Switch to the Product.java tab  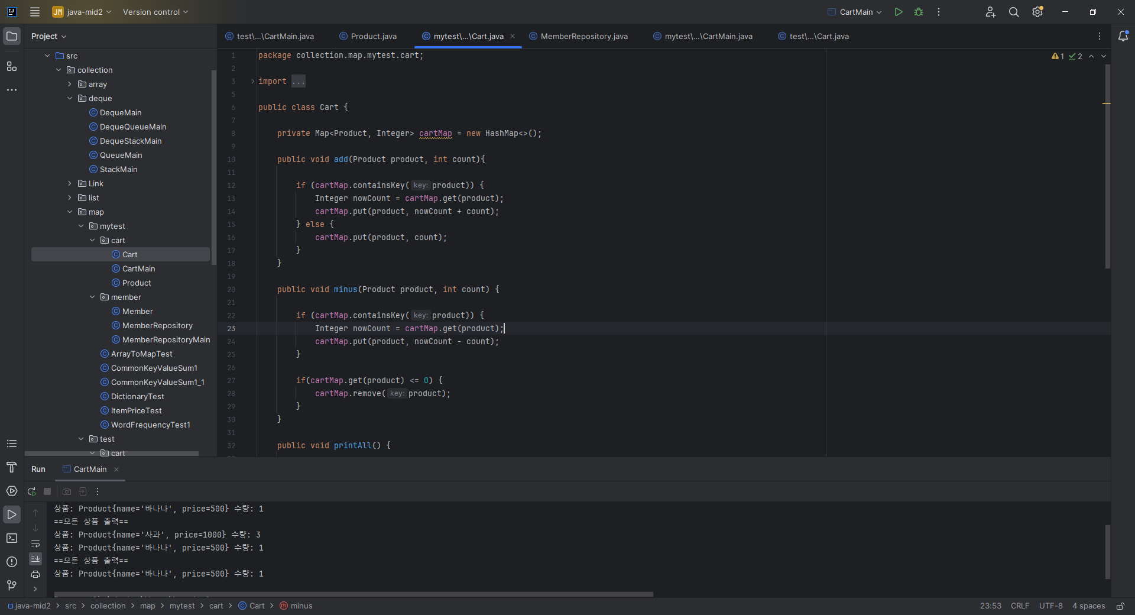368,36
